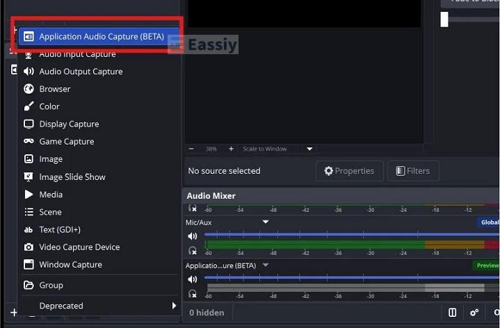
Task: Click the Text ab icon
Action: click(x=29, y=230)
